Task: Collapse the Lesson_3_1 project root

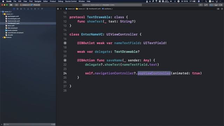Action: pos(1,12)
